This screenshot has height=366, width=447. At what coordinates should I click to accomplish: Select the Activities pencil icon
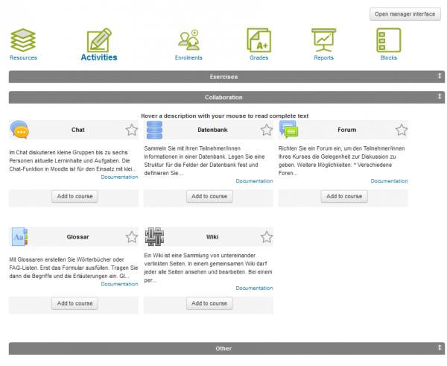[x=98, y=40]
